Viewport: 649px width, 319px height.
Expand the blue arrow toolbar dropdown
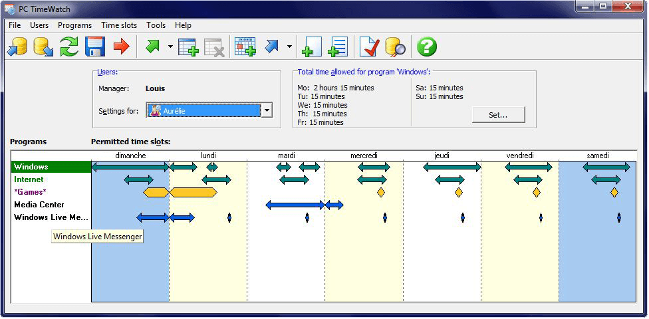(x=289, y=47)
